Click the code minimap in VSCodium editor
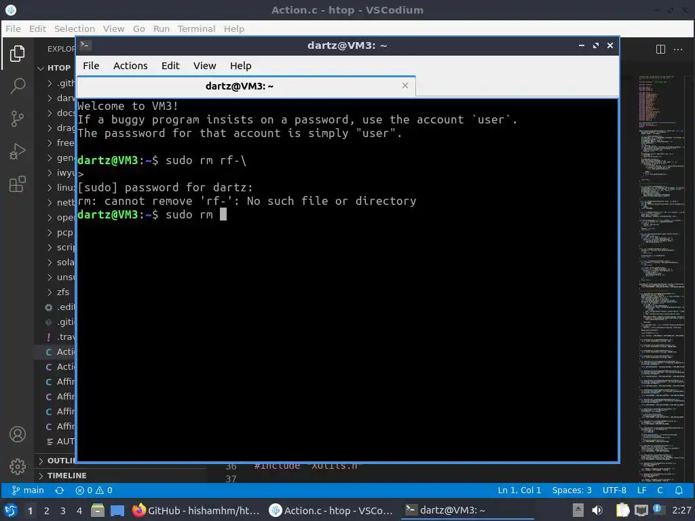 pyautogui.click(x=662, y=279)
